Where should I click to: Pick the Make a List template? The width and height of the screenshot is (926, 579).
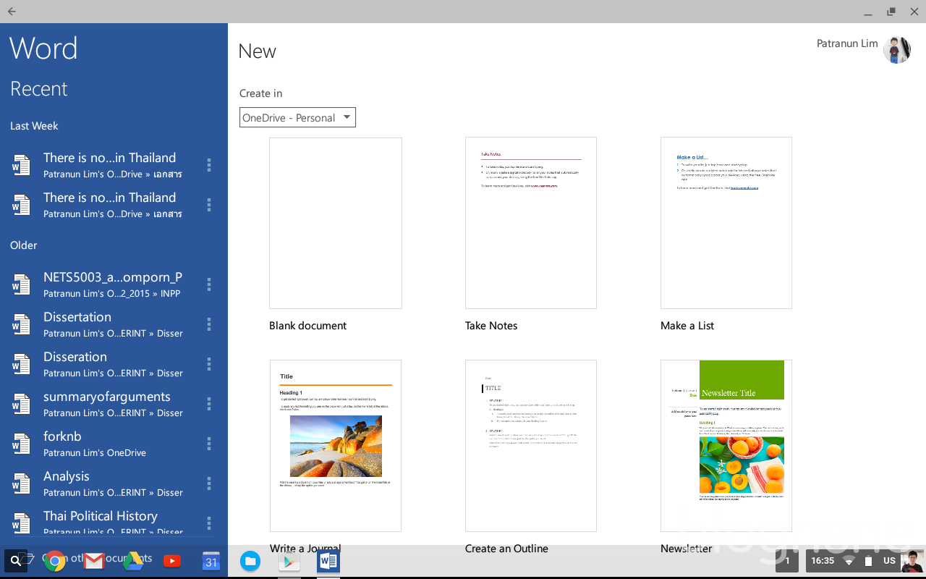point(726,223)
